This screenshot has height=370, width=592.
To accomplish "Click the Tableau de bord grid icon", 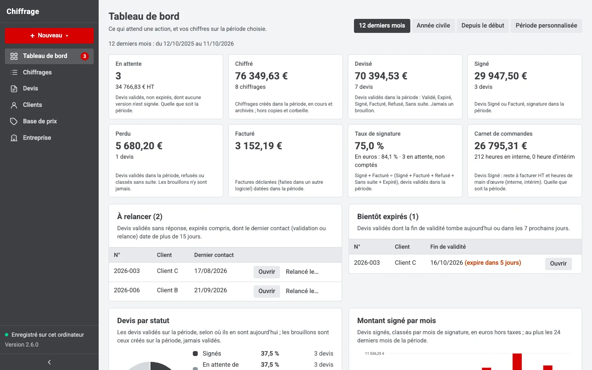I will coord(14,56).
